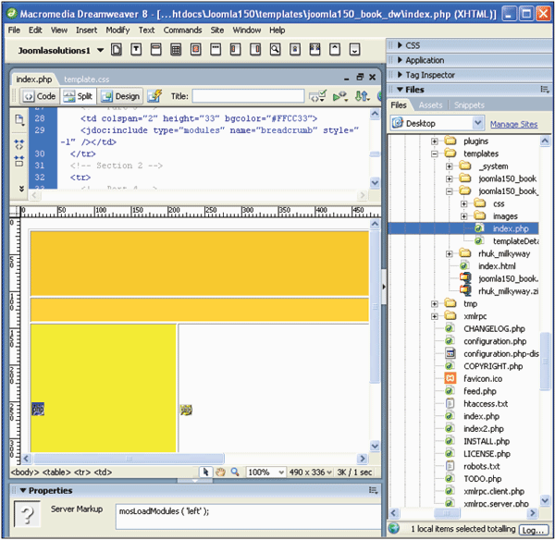The height and width of the screenshot is (540, 555).
Task: Switch to the Snippets tab
Action: (x=469, y=105)
